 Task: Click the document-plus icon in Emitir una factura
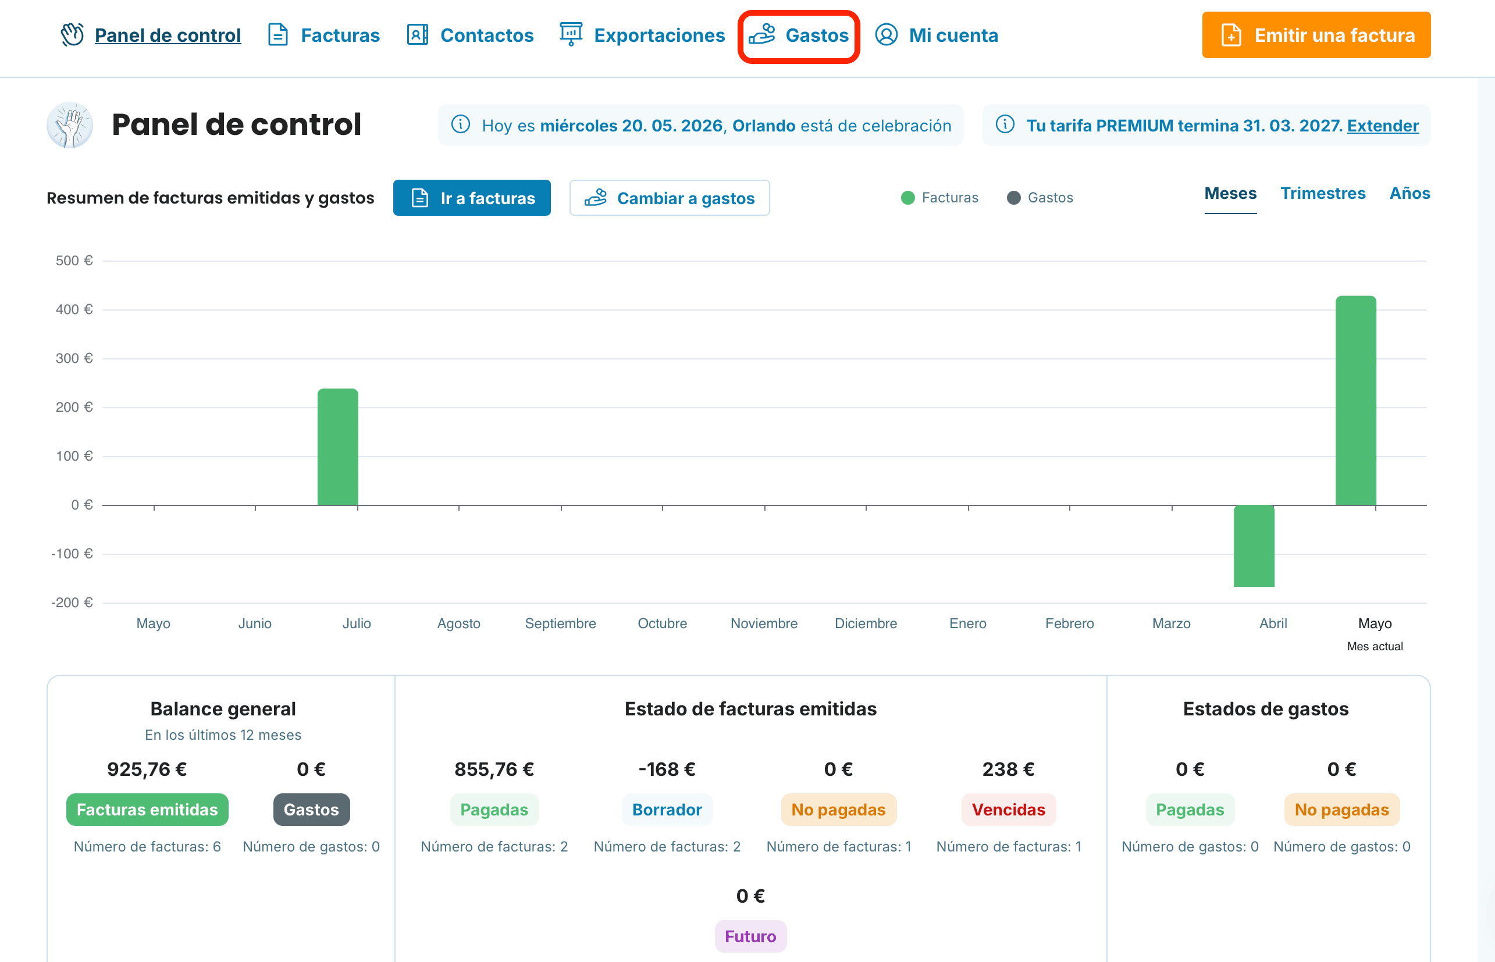click(1231, 35)
